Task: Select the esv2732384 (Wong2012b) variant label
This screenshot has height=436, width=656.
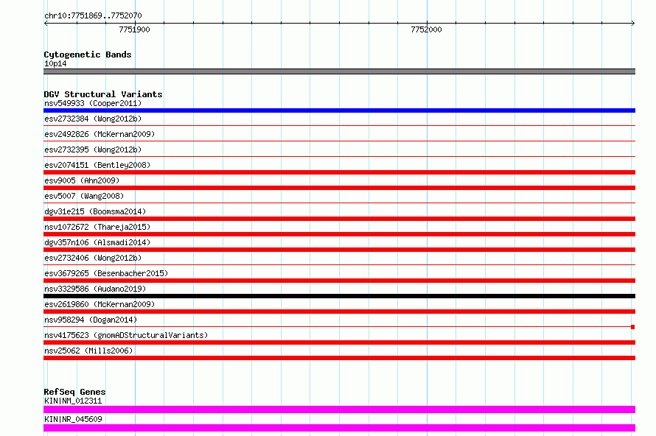Action: point(93,119)
